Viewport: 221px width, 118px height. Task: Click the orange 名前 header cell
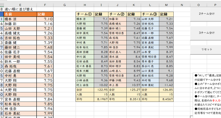(x=20, y=14)
